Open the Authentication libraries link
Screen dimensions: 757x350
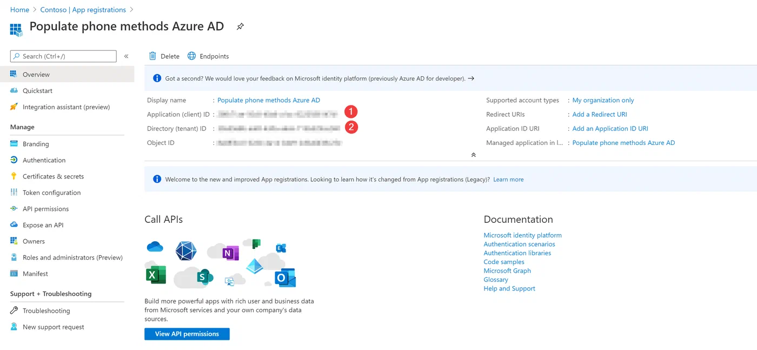(517, 253)
